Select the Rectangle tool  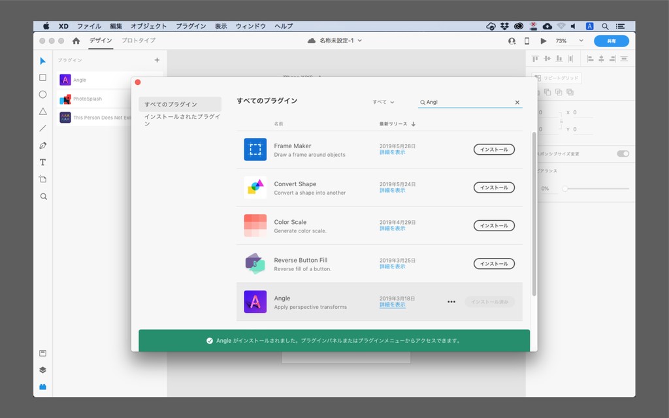pyautogui.click(x=42, y=78)
